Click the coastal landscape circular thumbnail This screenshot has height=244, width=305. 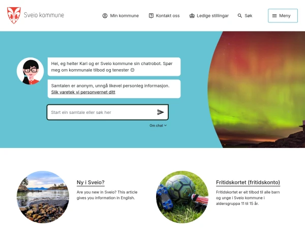pyautogui.click(x=43, y=197)
